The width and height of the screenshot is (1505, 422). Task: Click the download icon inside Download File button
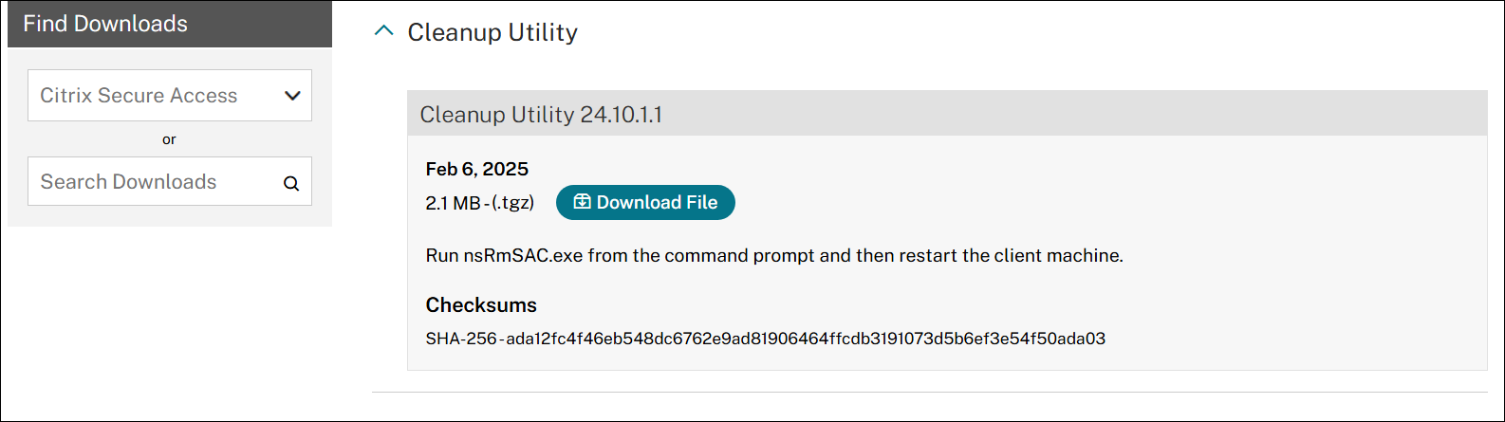pos(582,202)
